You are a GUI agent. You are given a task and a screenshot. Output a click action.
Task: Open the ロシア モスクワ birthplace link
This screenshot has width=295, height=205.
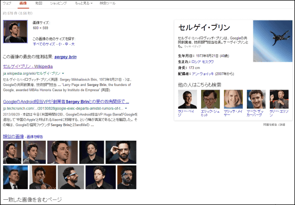pyautogui.click(x=202, y=62)
